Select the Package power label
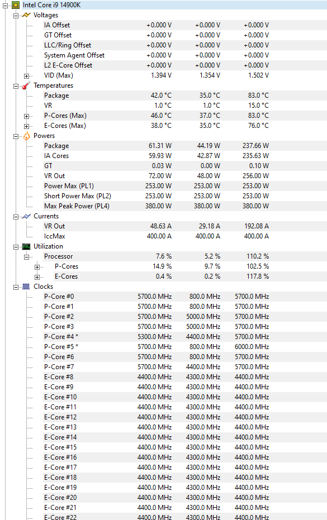The width and height of the screenshot is (327, 520). tap(56, 146)
